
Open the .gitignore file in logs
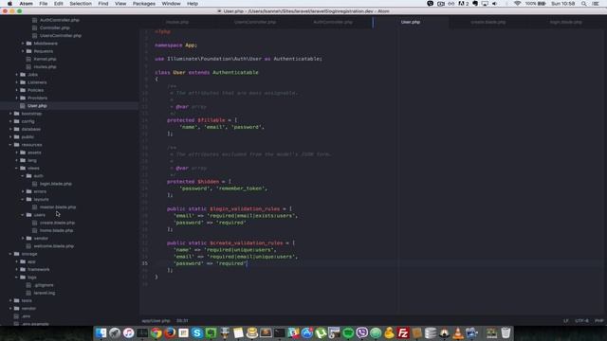click(x=44, y=285)
